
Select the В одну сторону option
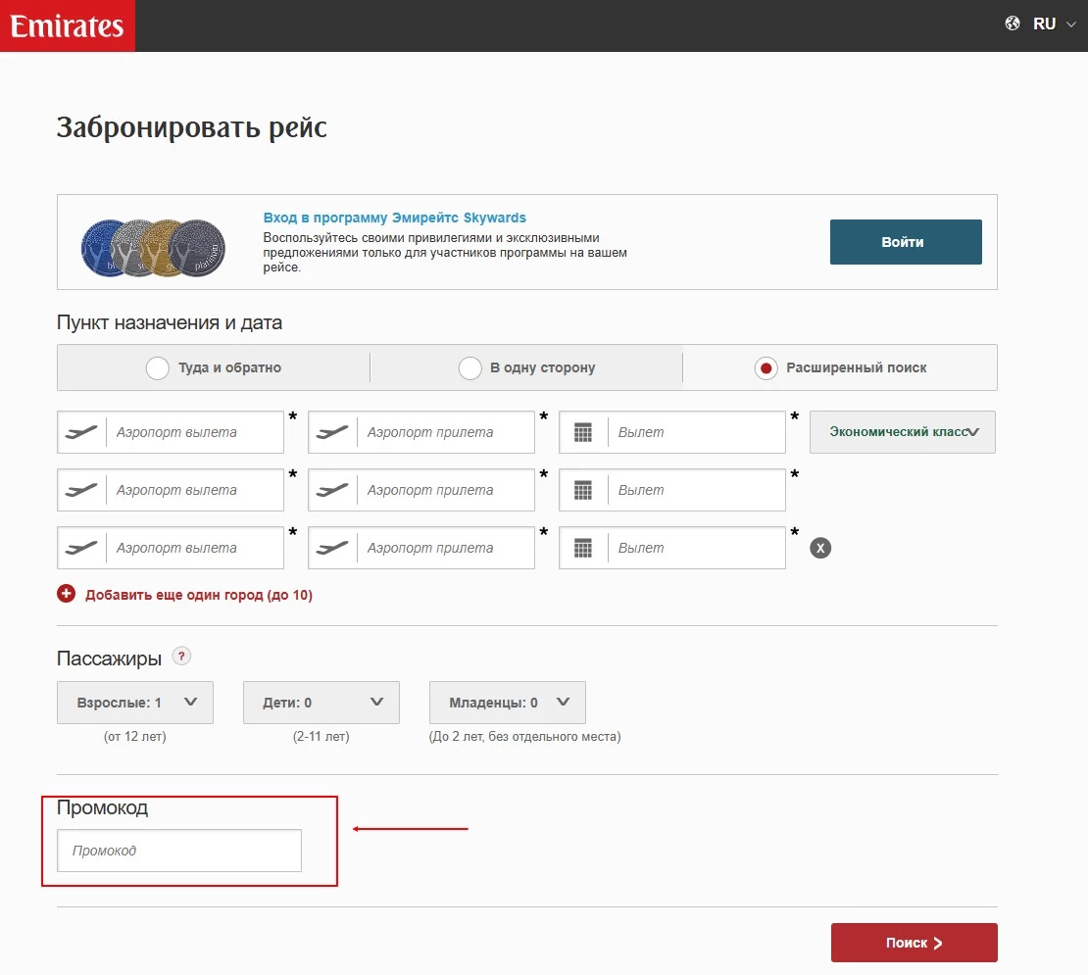tap(470, 367)
